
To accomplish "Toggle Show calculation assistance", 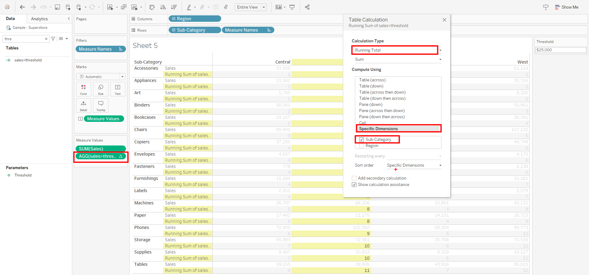I will click(354, 185).
